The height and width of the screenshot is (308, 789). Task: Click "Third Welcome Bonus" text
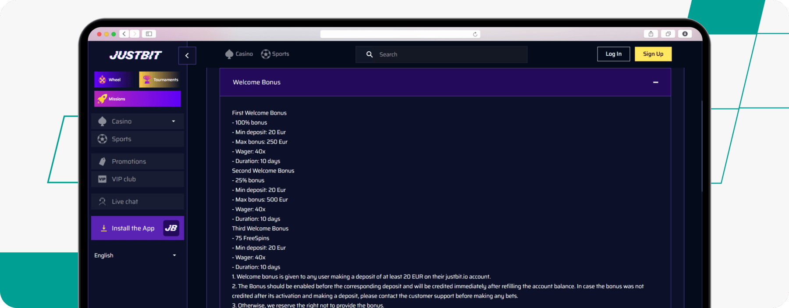(260, 229)
